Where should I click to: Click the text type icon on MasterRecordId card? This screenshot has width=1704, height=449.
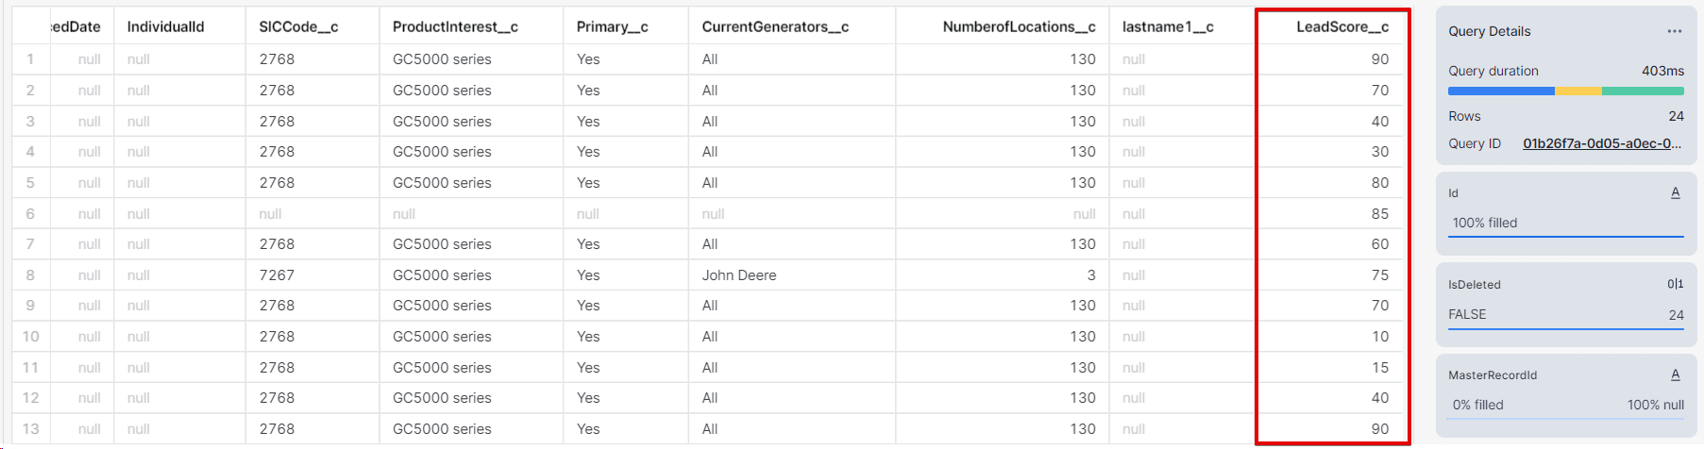1675,374
